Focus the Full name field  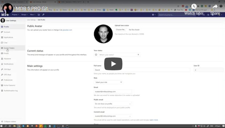(x=142, y=70)
